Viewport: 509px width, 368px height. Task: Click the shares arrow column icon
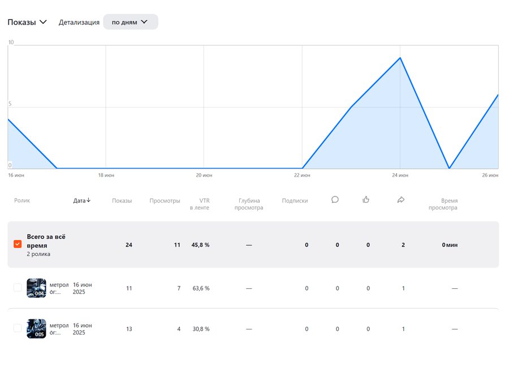[x=401, y=199]
